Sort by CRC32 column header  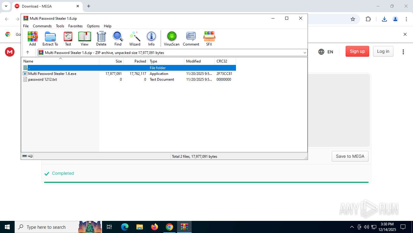click(x=225, y=61)
